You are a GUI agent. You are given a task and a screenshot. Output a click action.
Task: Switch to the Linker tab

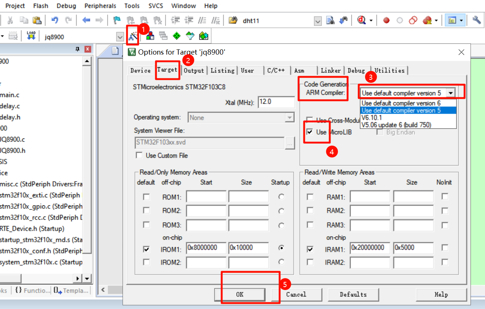pyautogui.click(x=331, y=71)
